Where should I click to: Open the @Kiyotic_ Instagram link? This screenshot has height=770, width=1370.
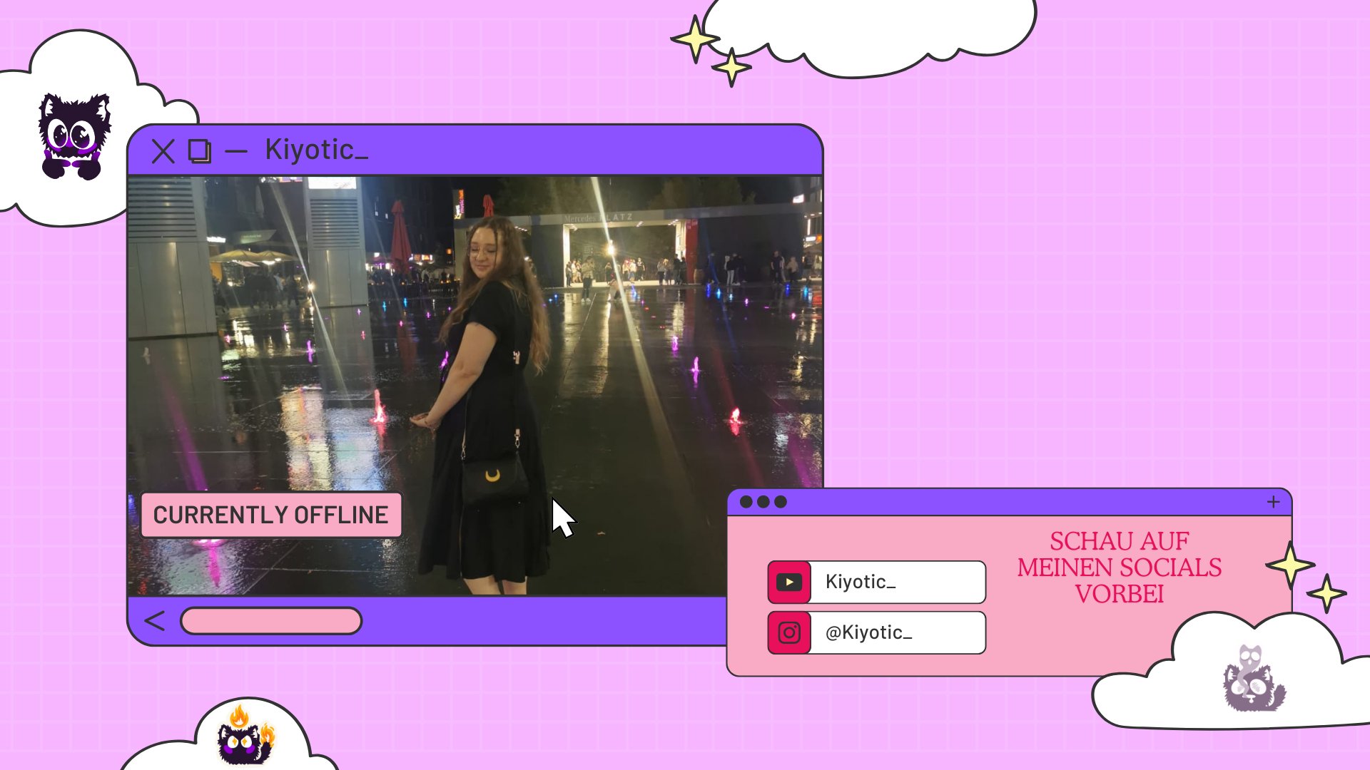point(877,633)
